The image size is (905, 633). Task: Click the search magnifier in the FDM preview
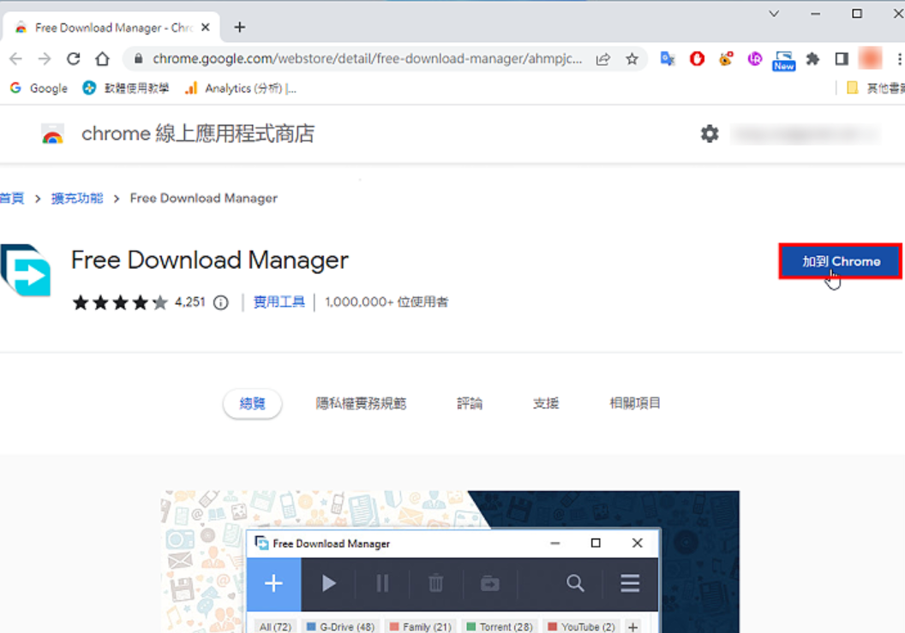tap(575, 583)
